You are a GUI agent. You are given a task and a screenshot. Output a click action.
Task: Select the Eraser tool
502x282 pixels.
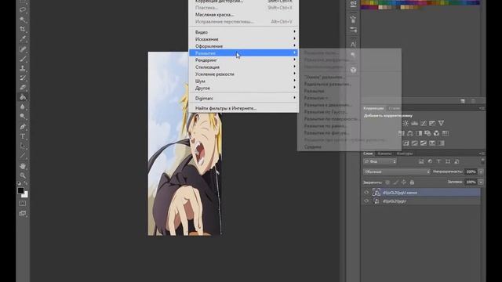click(23, 87)
